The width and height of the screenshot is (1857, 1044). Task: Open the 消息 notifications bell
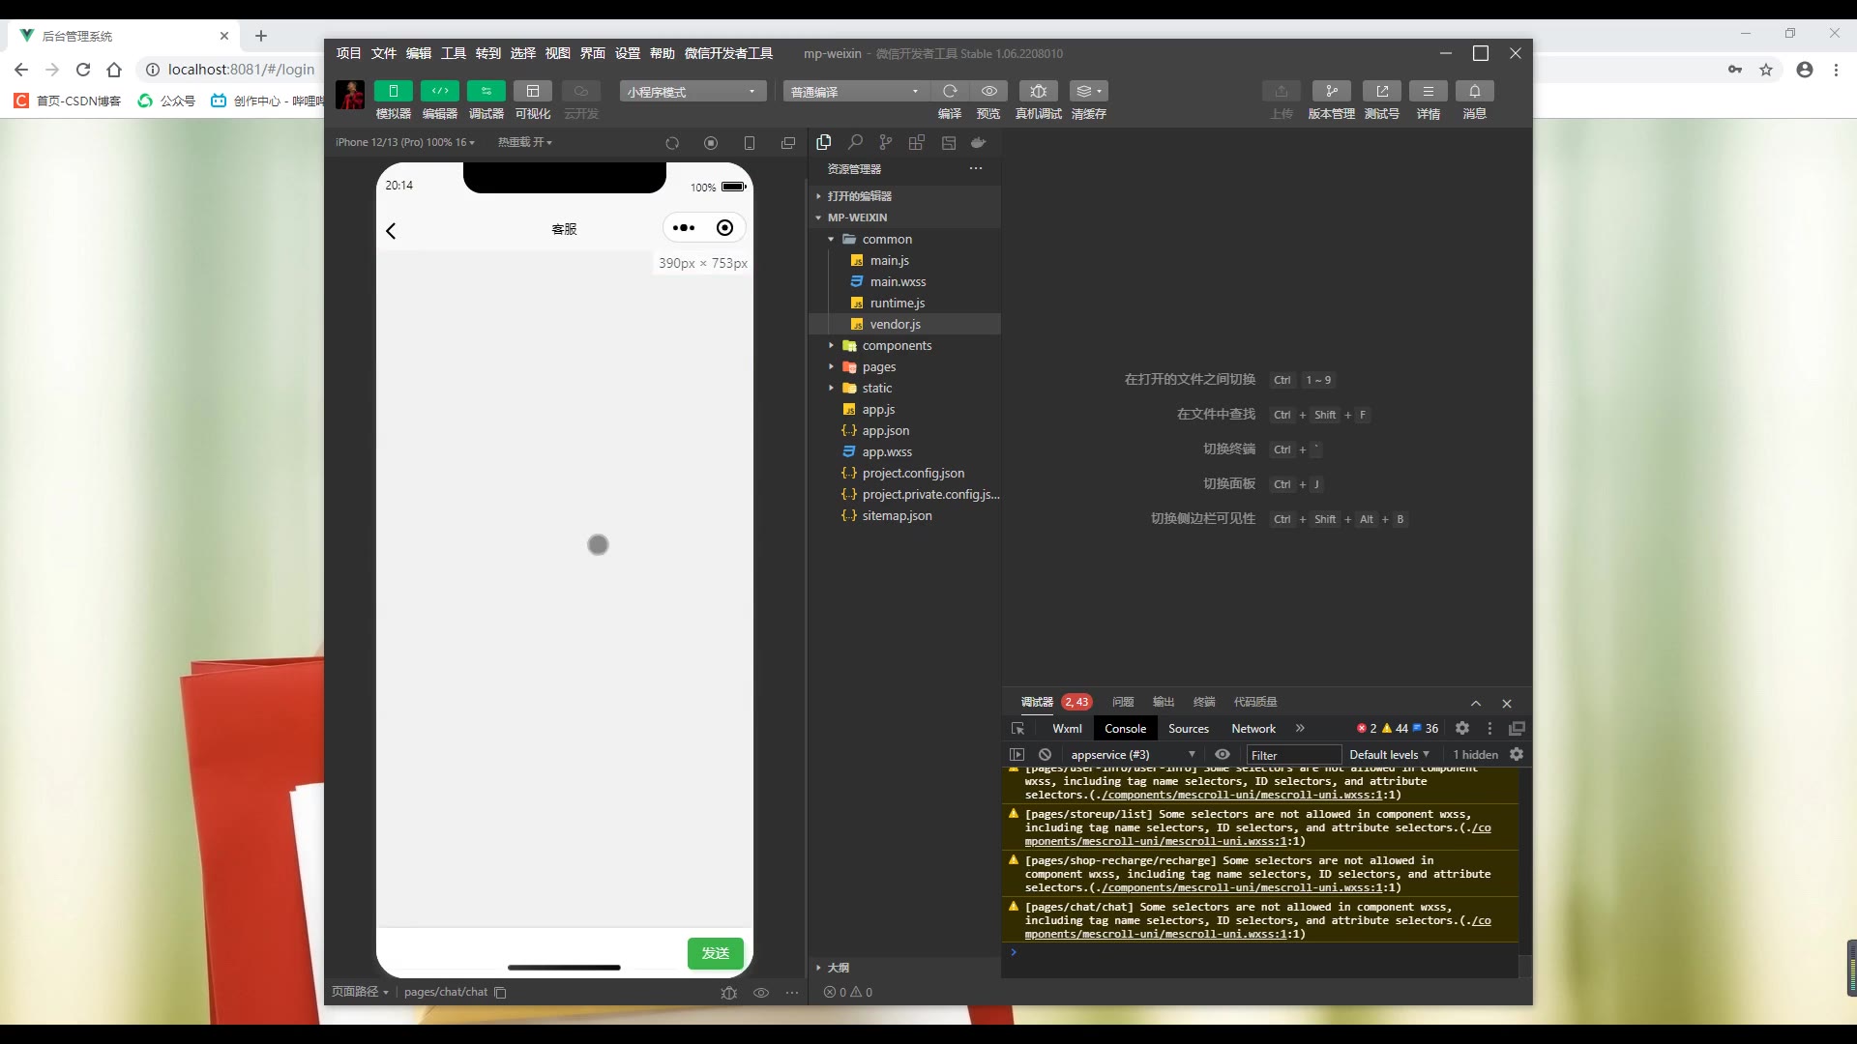(x=1475, y=91)
